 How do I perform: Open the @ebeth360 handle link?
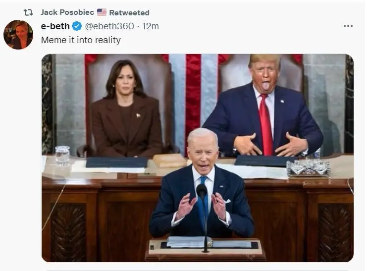(109, 26)
